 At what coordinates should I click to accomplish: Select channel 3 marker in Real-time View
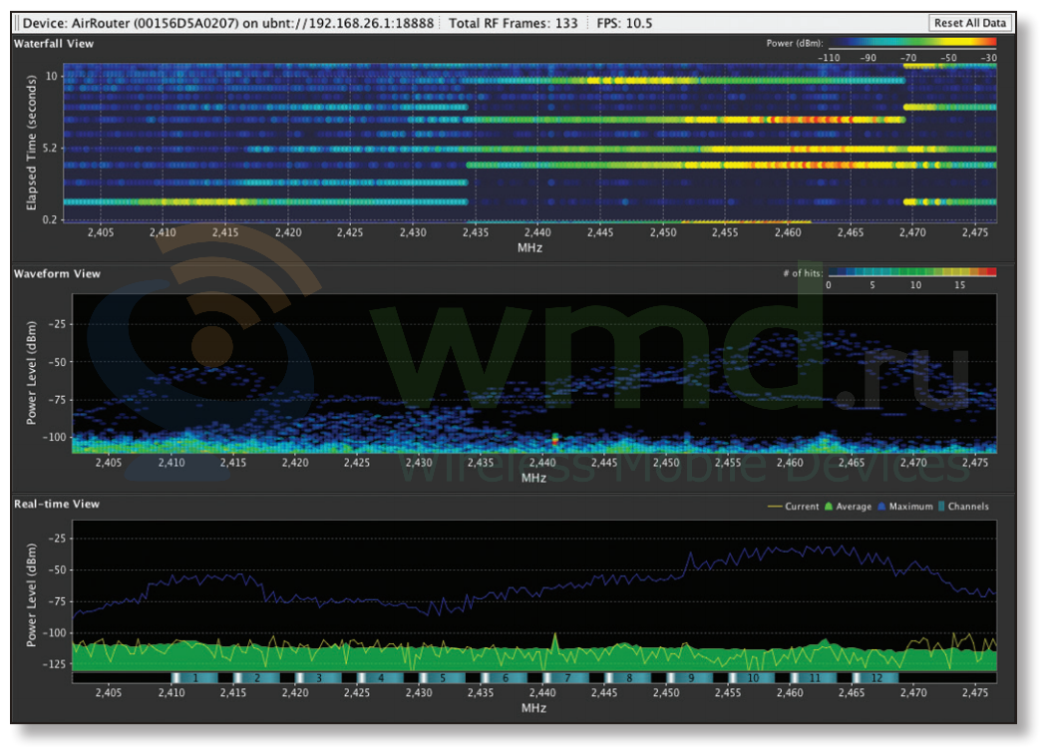318,678
